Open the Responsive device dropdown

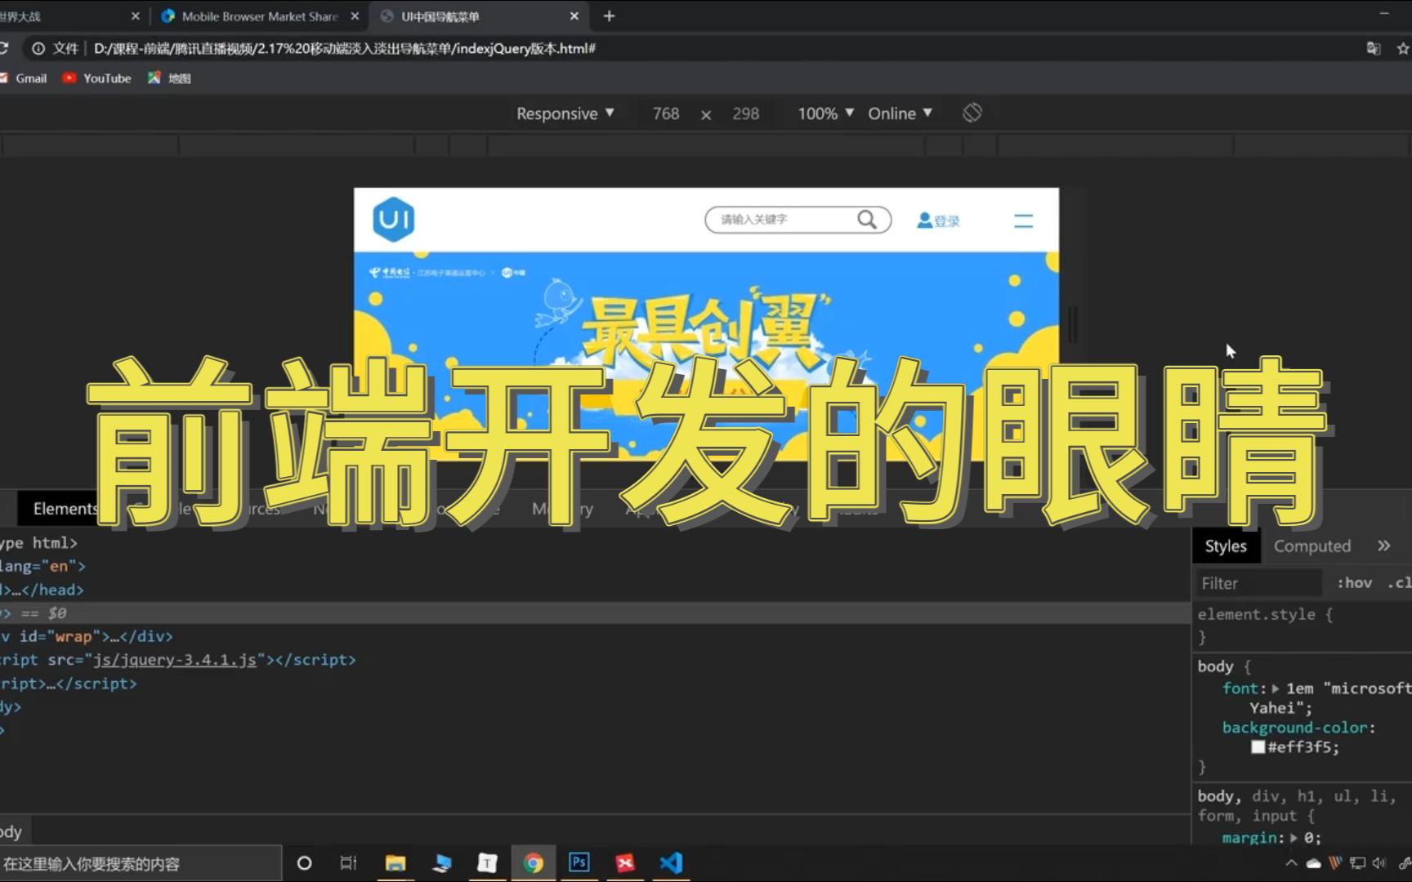pos(565,114)
